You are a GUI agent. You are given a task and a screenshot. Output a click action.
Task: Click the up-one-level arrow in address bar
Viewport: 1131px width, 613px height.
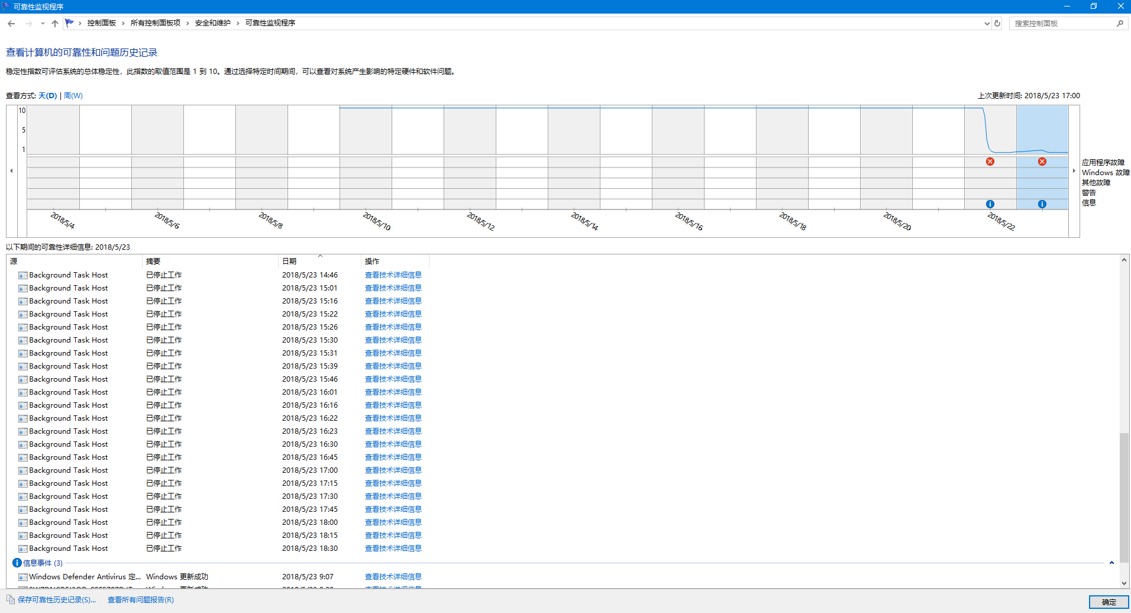point(55,23)
